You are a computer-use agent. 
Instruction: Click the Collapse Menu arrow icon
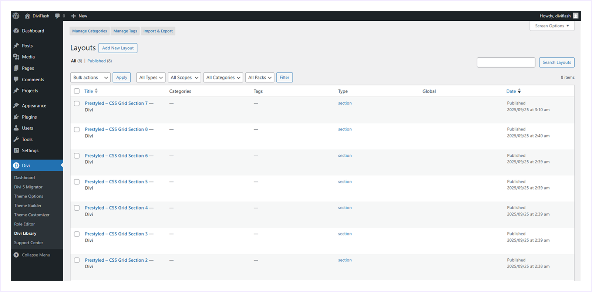coord(16,255)
